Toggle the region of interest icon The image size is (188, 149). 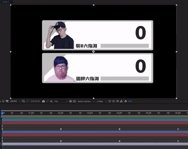tap(70, 101)
